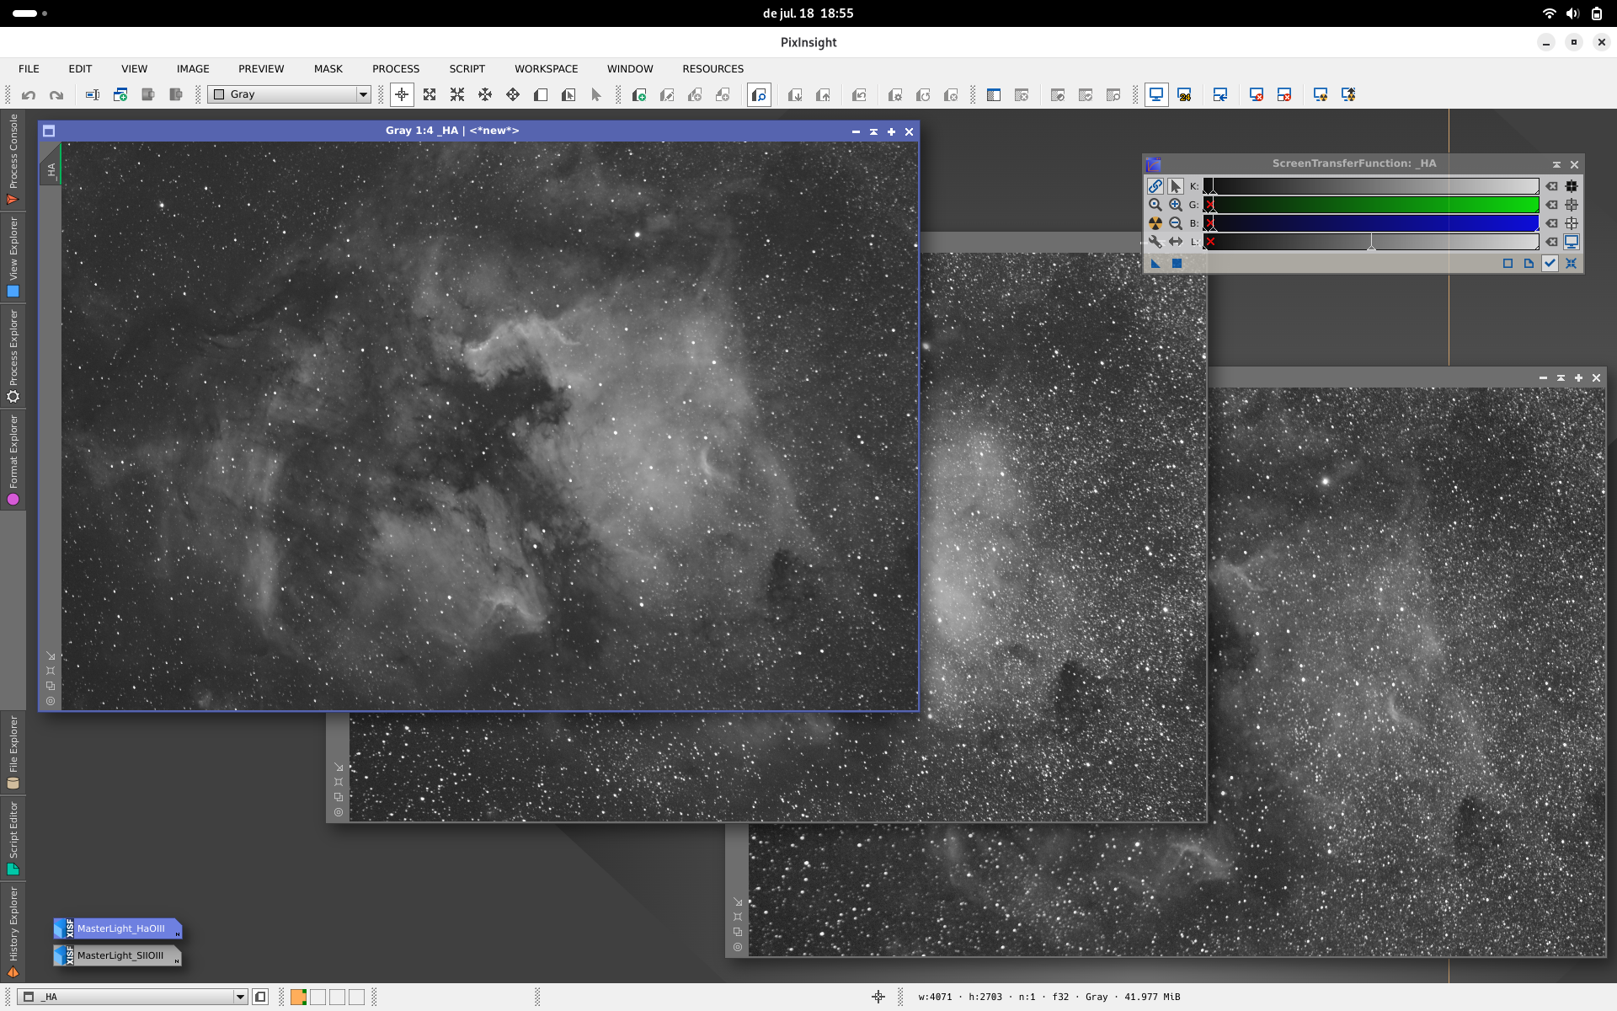Image resolution: width=1617 pixels, height=1011 pixels.
Task: Switch to the orange workspace one button
Action: (x=298, y=997)
